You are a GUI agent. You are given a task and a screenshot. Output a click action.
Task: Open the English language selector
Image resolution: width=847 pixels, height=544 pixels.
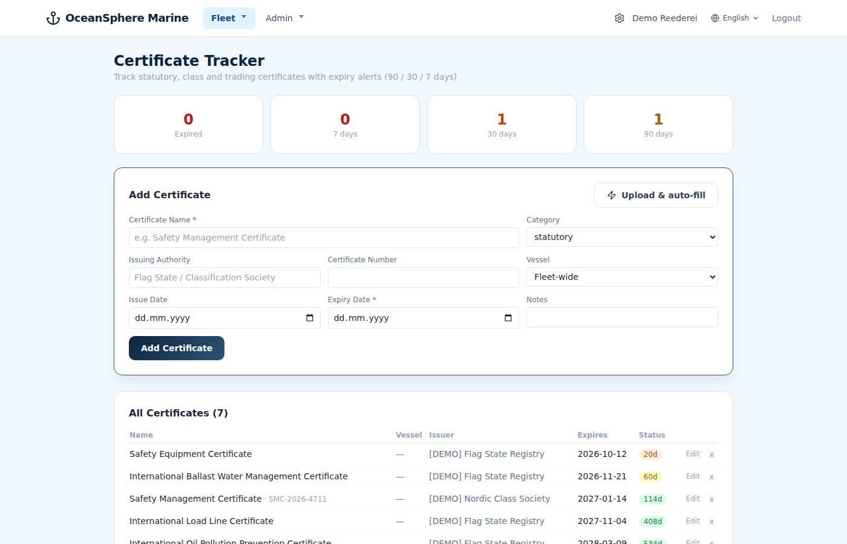(734, 18)
